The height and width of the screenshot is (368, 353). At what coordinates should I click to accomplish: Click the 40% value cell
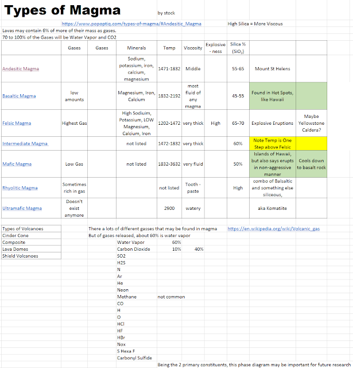tap(193, 249)
